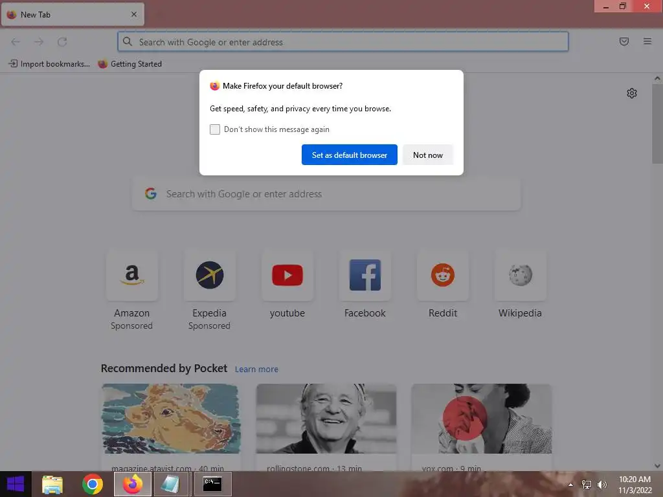The width and height of the screenshot is (663, 497).
Task: Open the Reddit shortcut tile
Action: coord(443,275)
